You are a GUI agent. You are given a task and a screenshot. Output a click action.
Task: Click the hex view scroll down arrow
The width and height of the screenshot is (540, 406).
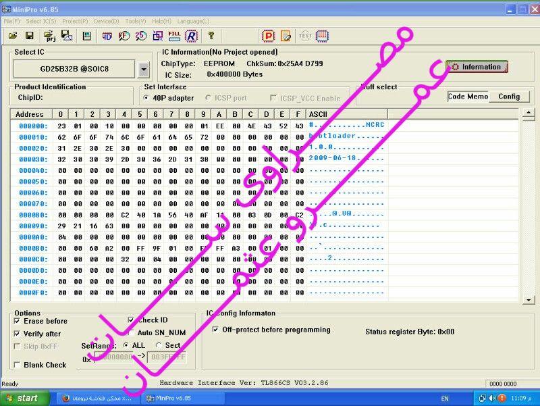tap(529, 300)
